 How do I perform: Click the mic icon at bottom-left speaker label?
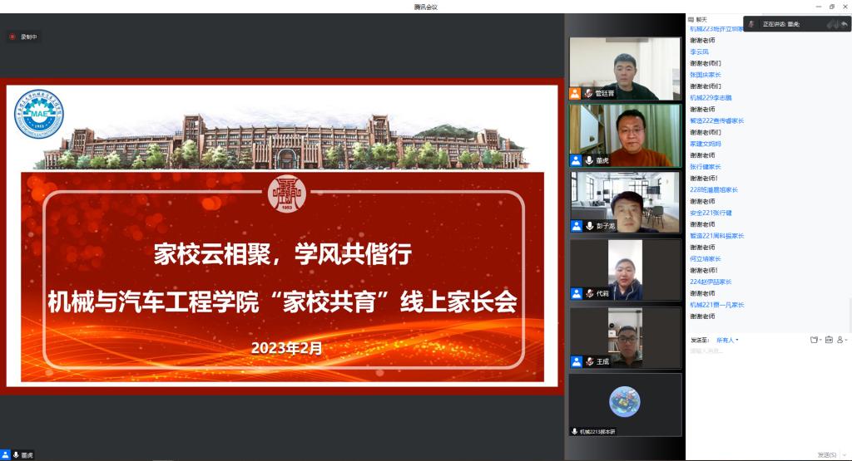pos(16,455)
